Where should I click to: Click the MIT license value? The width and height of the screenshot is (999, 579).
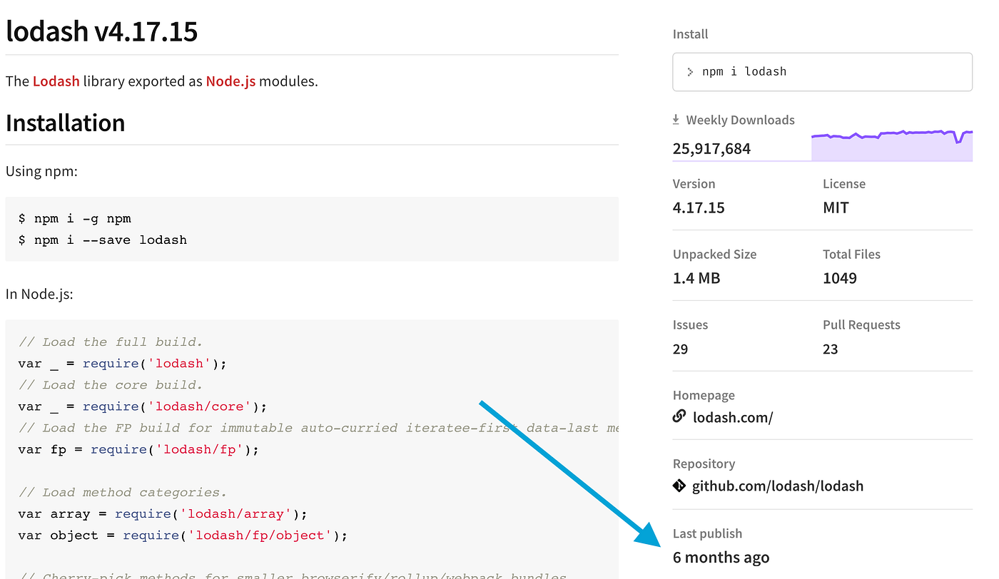836,207
